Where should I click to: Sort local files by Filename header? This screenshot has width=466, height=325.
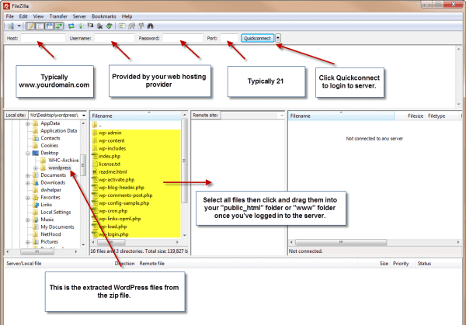point(135,116)
